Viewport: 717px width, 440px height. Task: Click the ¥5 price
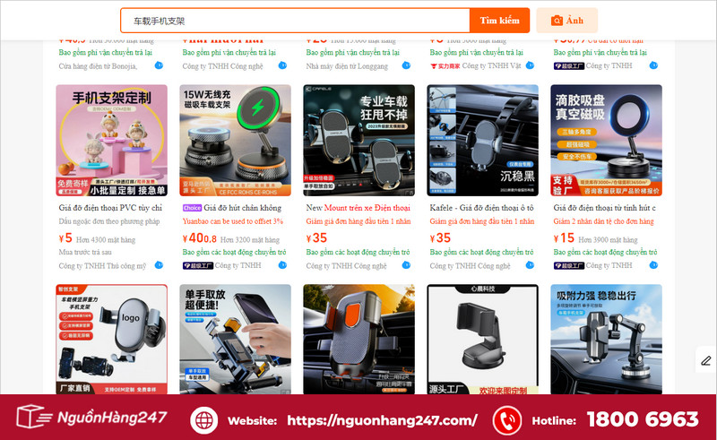tap(65, 238)
